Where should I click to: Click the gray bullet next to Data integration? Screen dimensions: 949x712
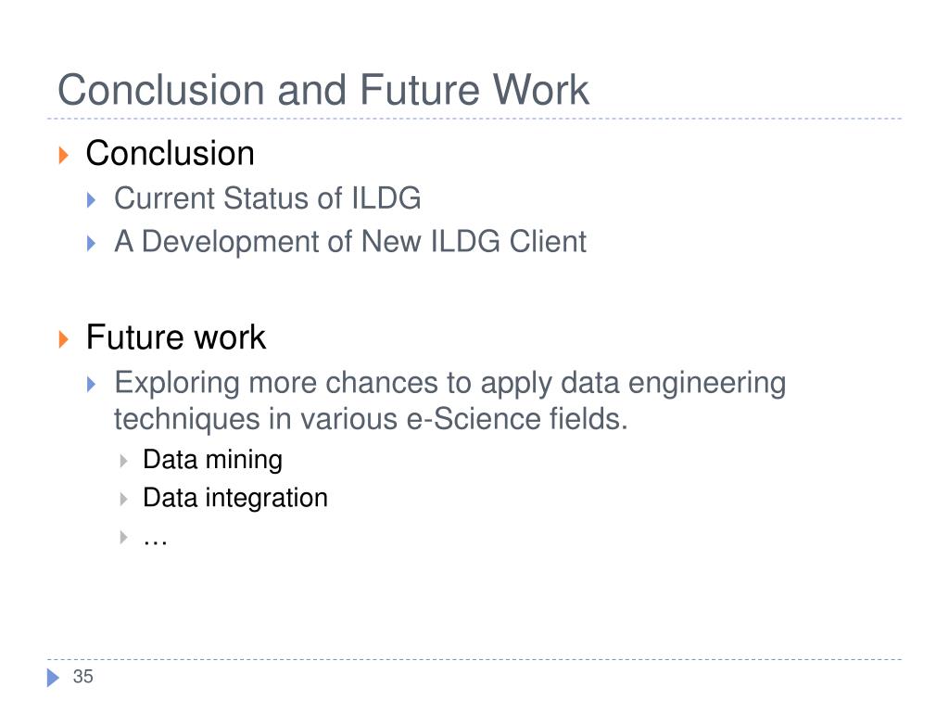(123, 499)
